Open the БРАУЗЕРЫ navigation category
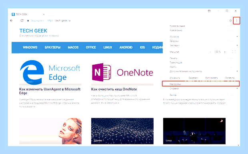 coord(52,47)
